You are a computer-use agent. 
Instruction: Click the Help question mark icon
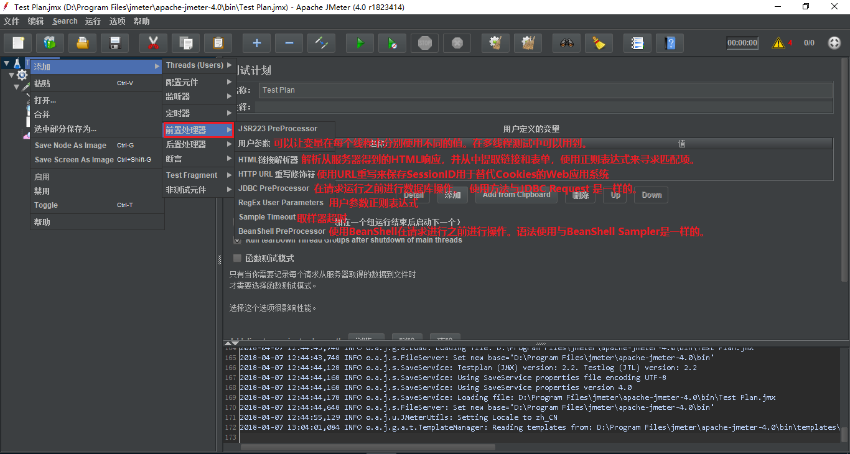pyautogui.click(x=670, y=43)
